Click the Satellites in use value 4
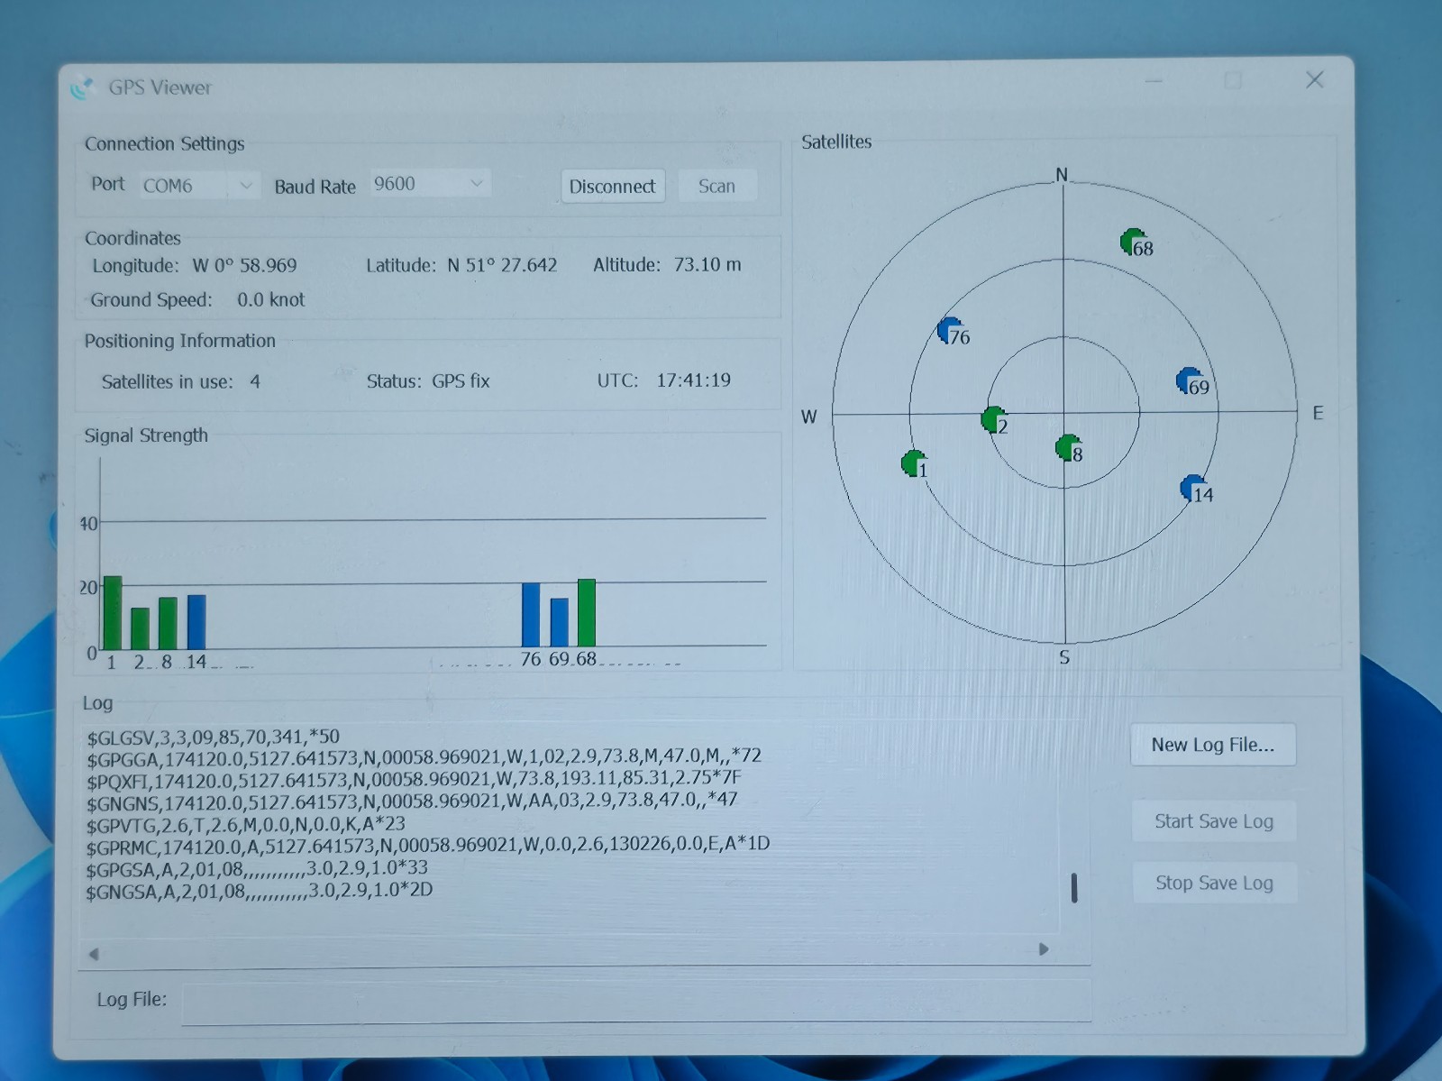The image size is (1442, 1081). point(255,381)
